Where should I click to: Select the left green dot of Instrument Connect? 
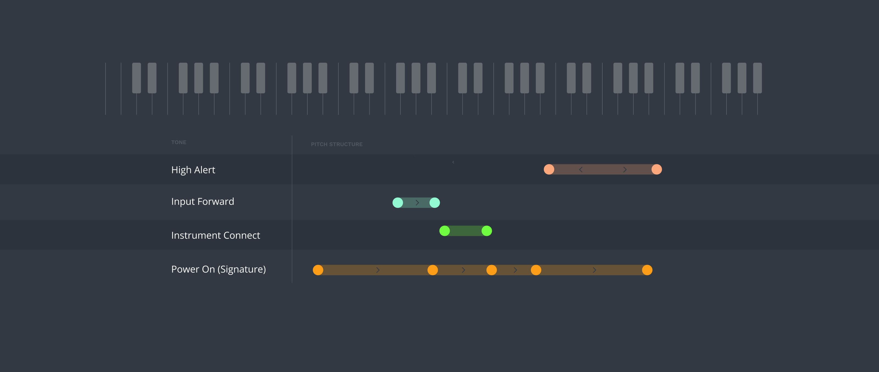(445, 231)
